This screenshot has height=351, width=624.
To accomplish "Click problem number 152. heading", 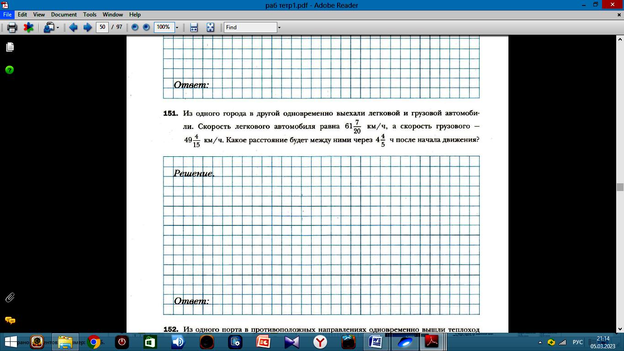I will pos(170,329).
